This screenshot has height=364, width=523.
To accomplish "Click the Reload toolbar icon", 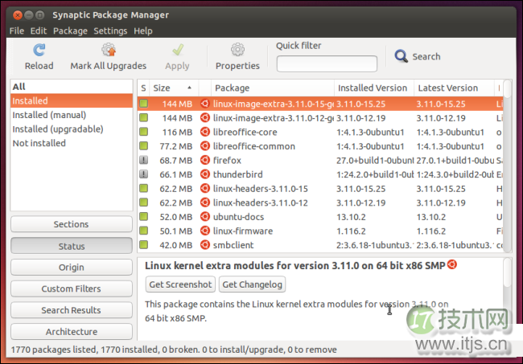I will point(39,51).
